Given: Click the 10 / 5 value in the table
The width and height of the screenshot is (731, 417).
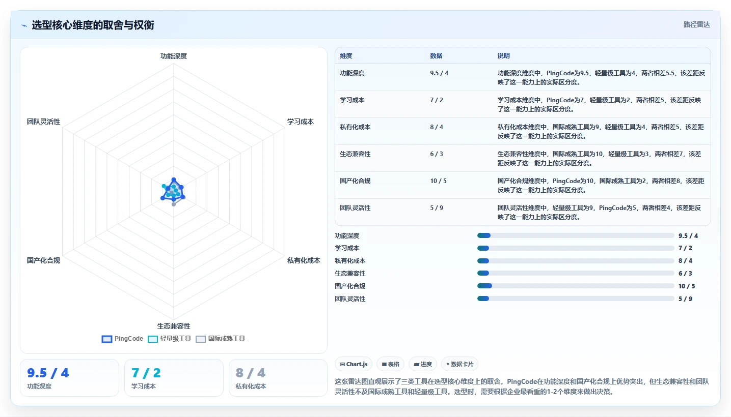Looking at the screenshot, I should click(438, 181).
